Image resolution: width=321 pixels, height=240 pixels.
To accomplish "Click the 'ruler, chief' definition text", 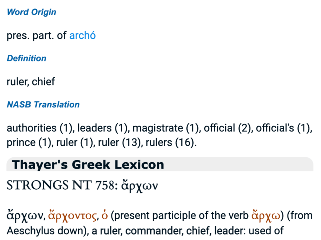I will click(31, 82).
